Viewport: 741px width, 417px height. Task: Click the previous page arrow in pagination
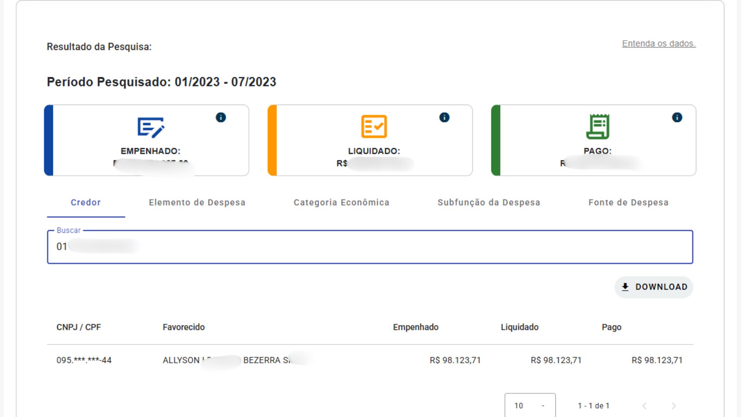tap(644, 406)
